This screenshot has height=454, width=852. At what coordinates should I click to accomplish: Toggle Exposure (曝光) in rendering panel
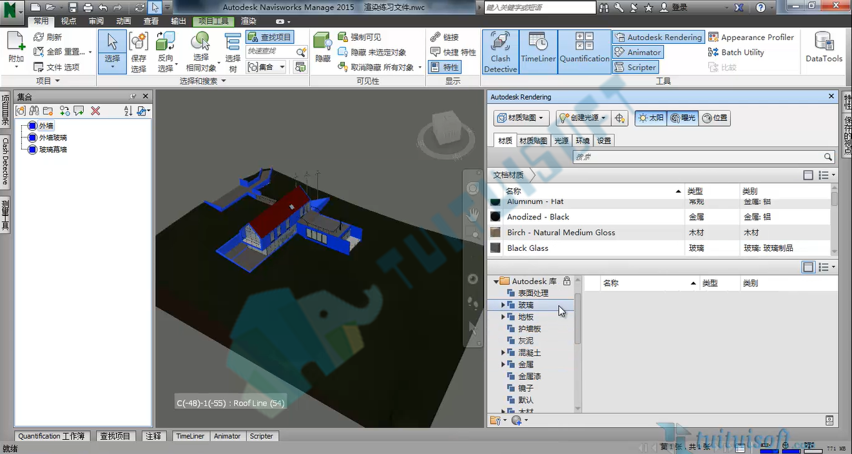coord(683,118)
